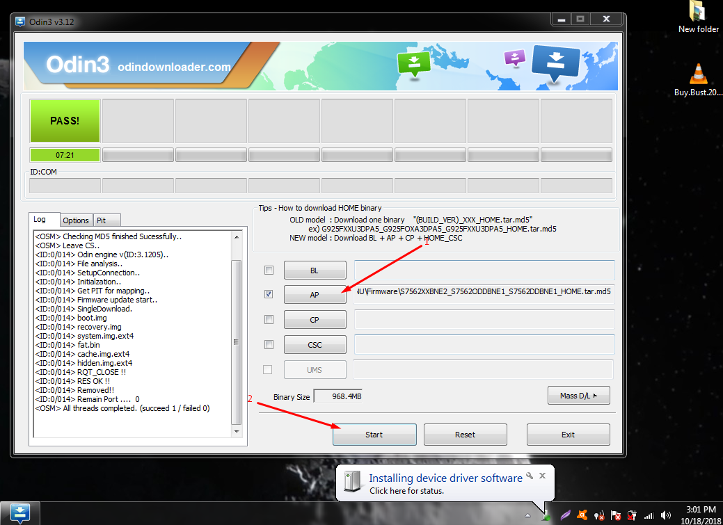The image size is (723, 525).
Task: Click the log scrollbar down arrow
Action: tap(237, 431)
